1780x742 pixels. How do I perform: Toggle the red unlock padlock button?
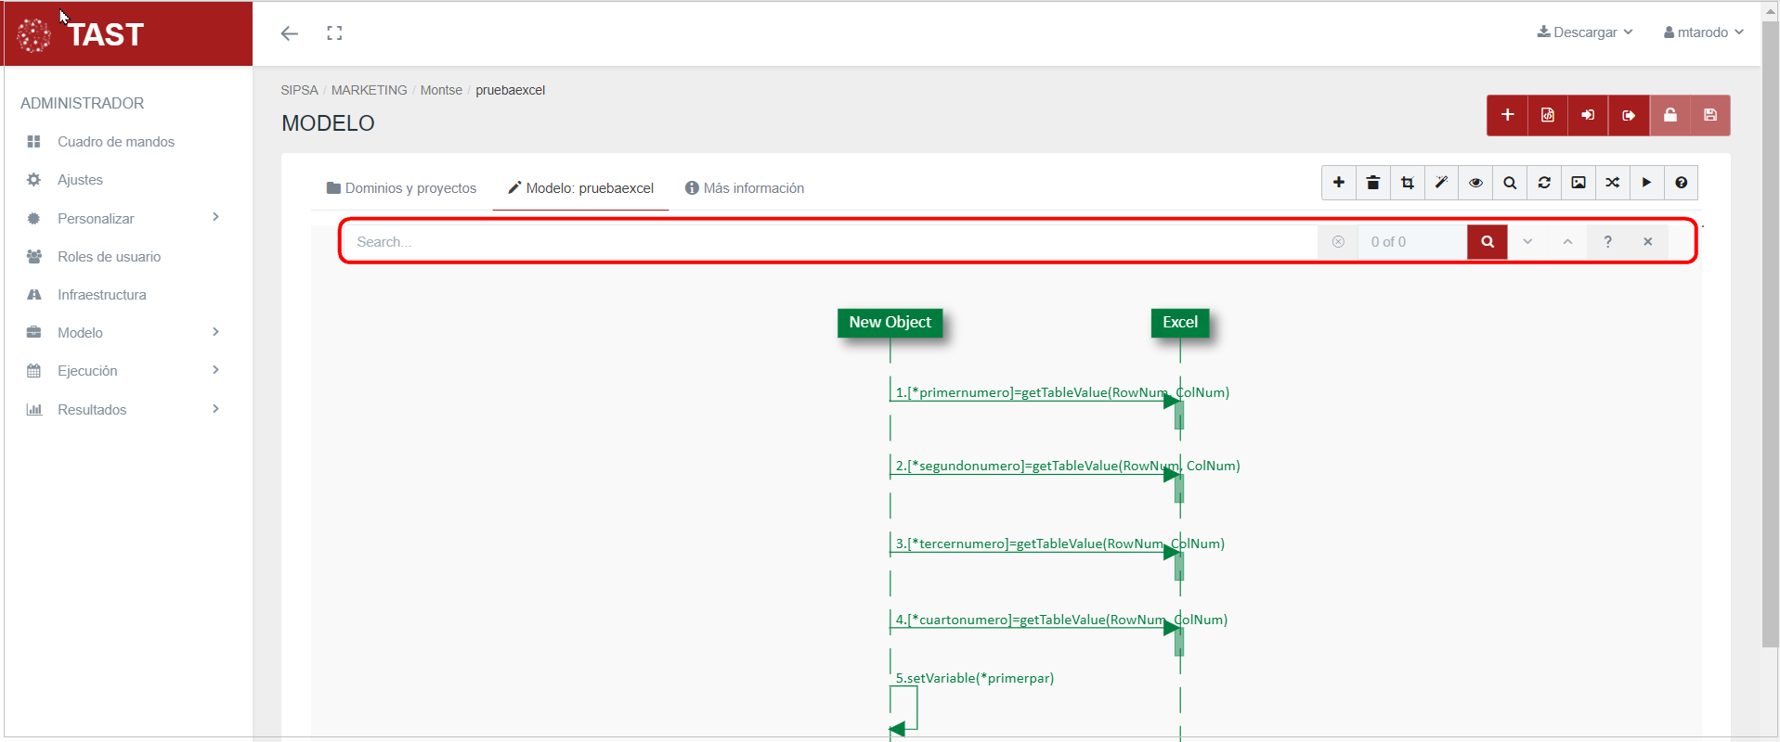[x=1670, y=115]
